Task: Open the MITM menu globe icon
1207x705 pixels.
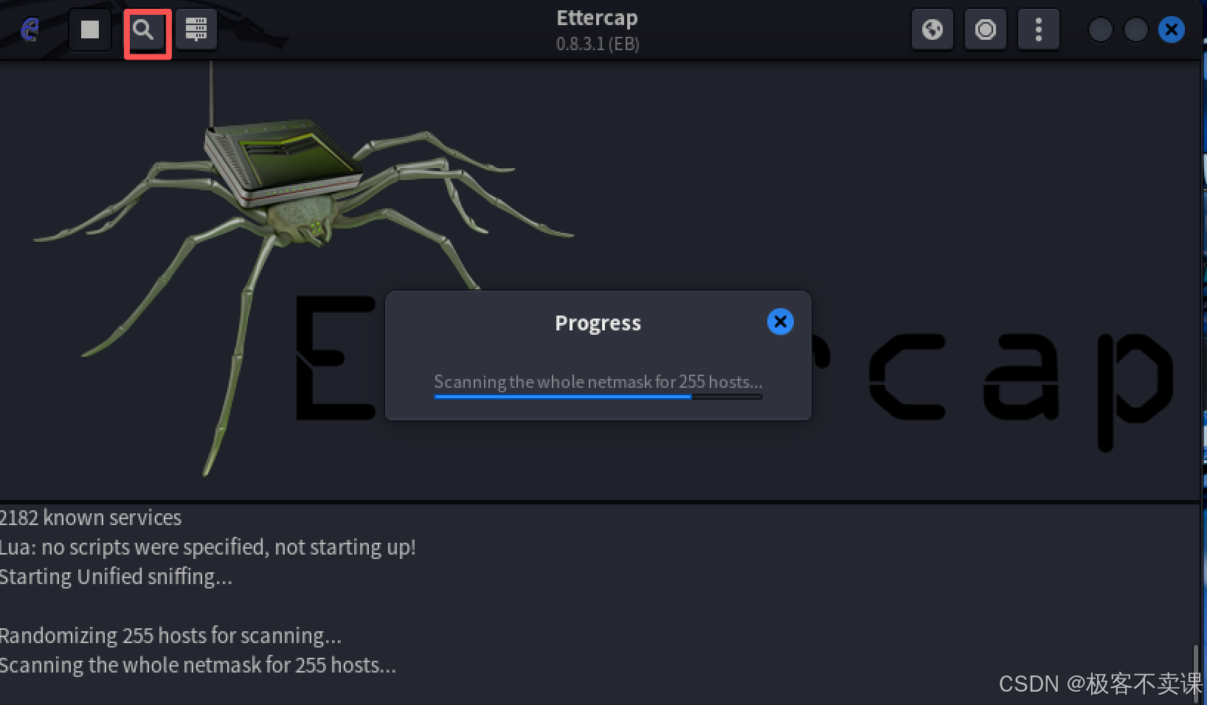Action: click(933, 29)
